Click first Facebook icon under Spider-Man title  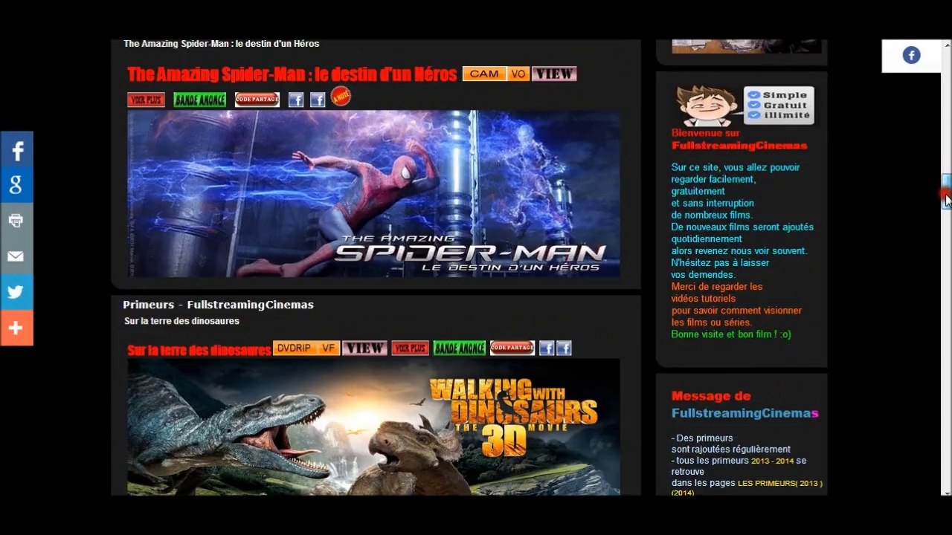296,100
